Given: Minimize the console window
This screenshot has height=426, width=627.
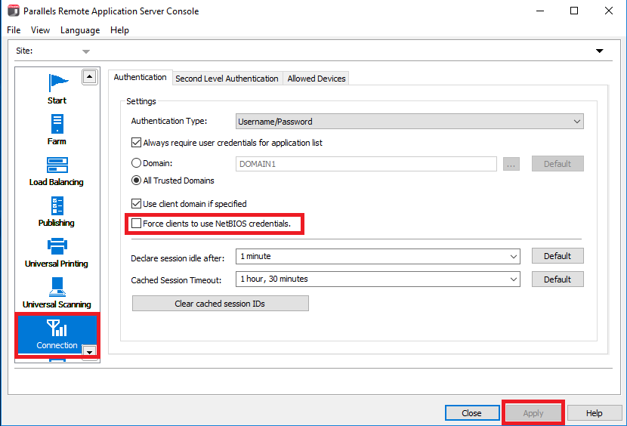Looking at the screenshot, I should click(540, 11).
